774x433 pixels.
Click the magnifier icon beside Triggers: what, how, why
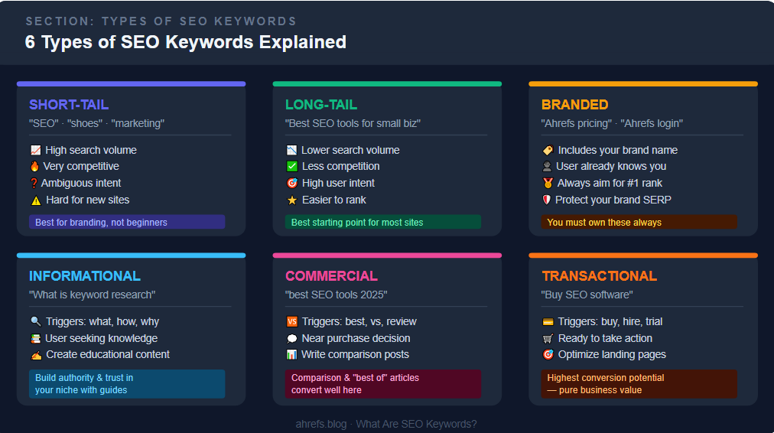(35, 321)
